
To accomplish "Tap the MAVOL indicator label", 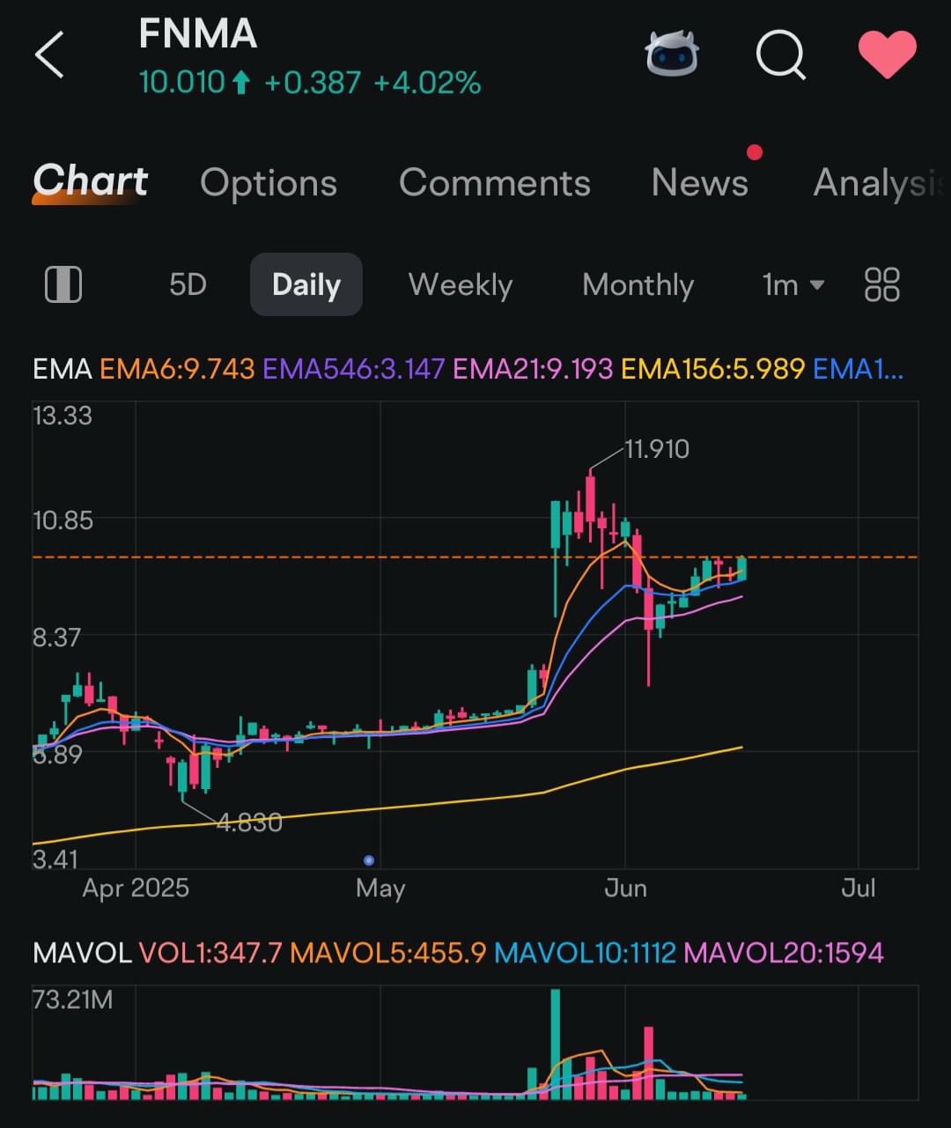I will 82,952.
